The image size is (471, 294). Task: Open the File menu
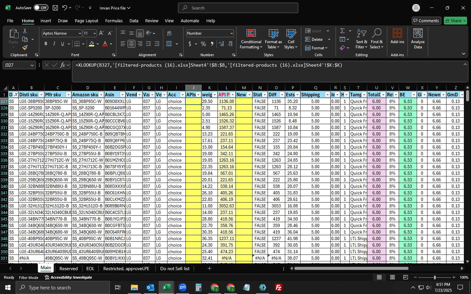pos(10,21)
